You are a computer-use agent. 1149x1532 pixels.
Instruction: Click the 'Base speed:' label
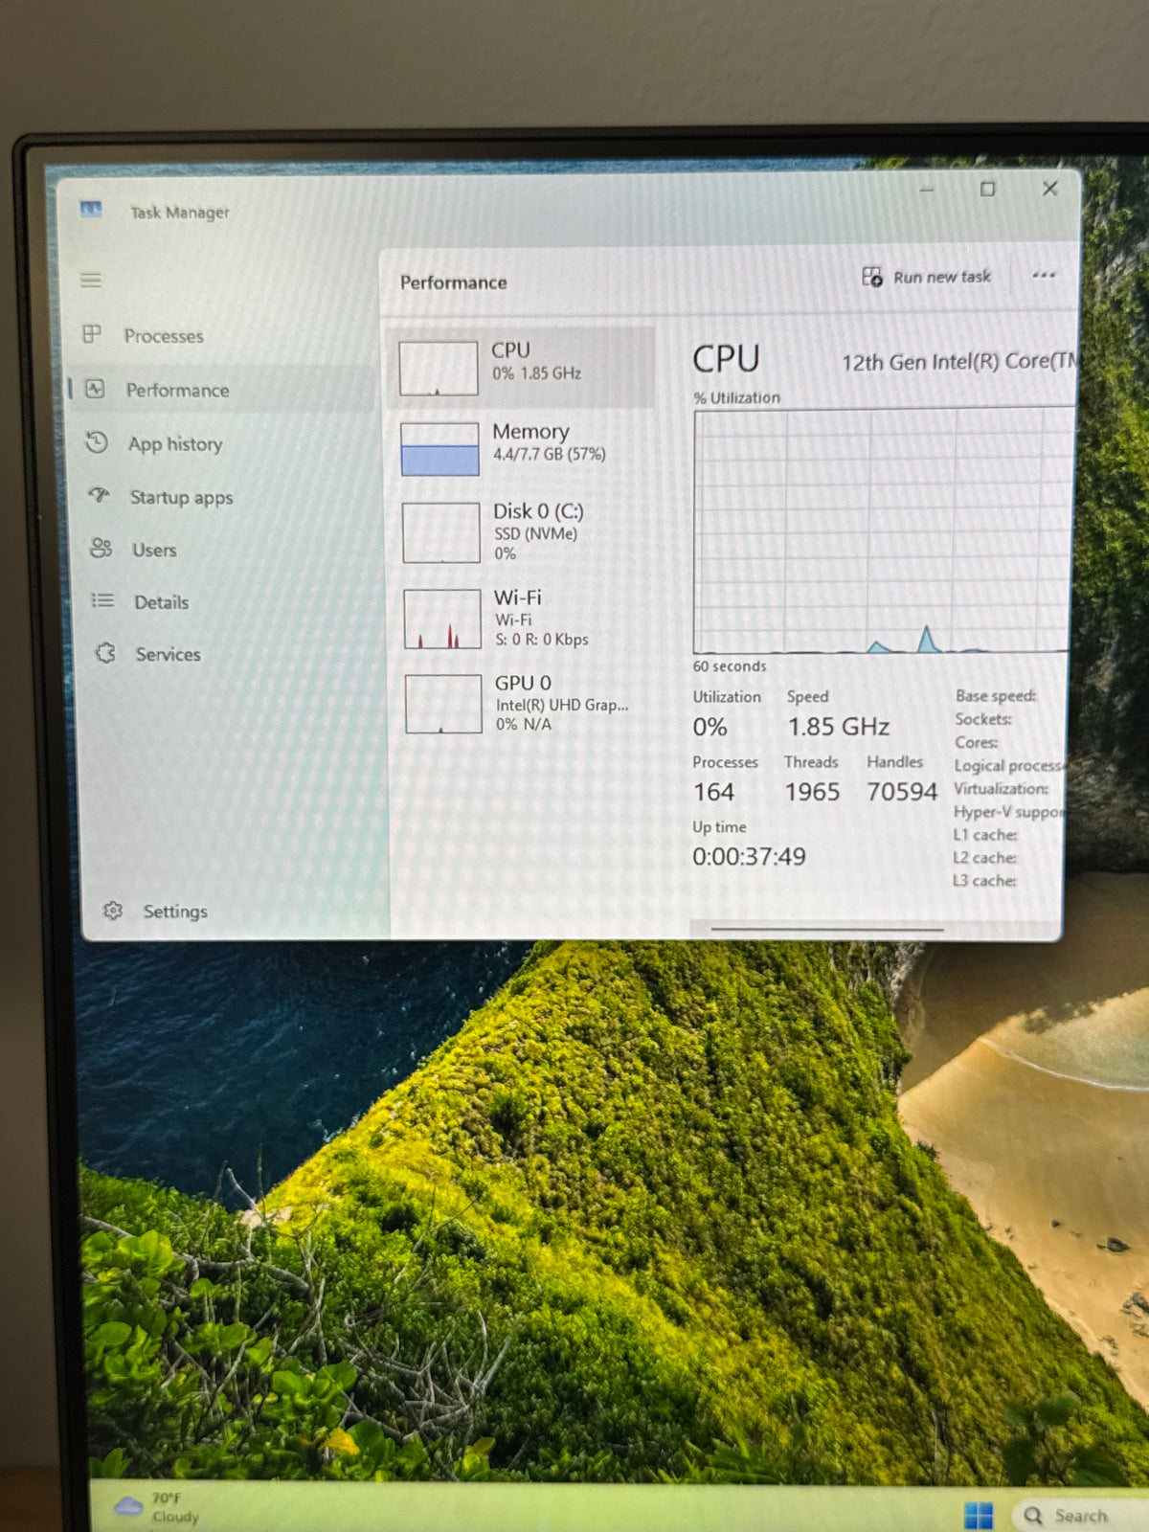(996, 695)
